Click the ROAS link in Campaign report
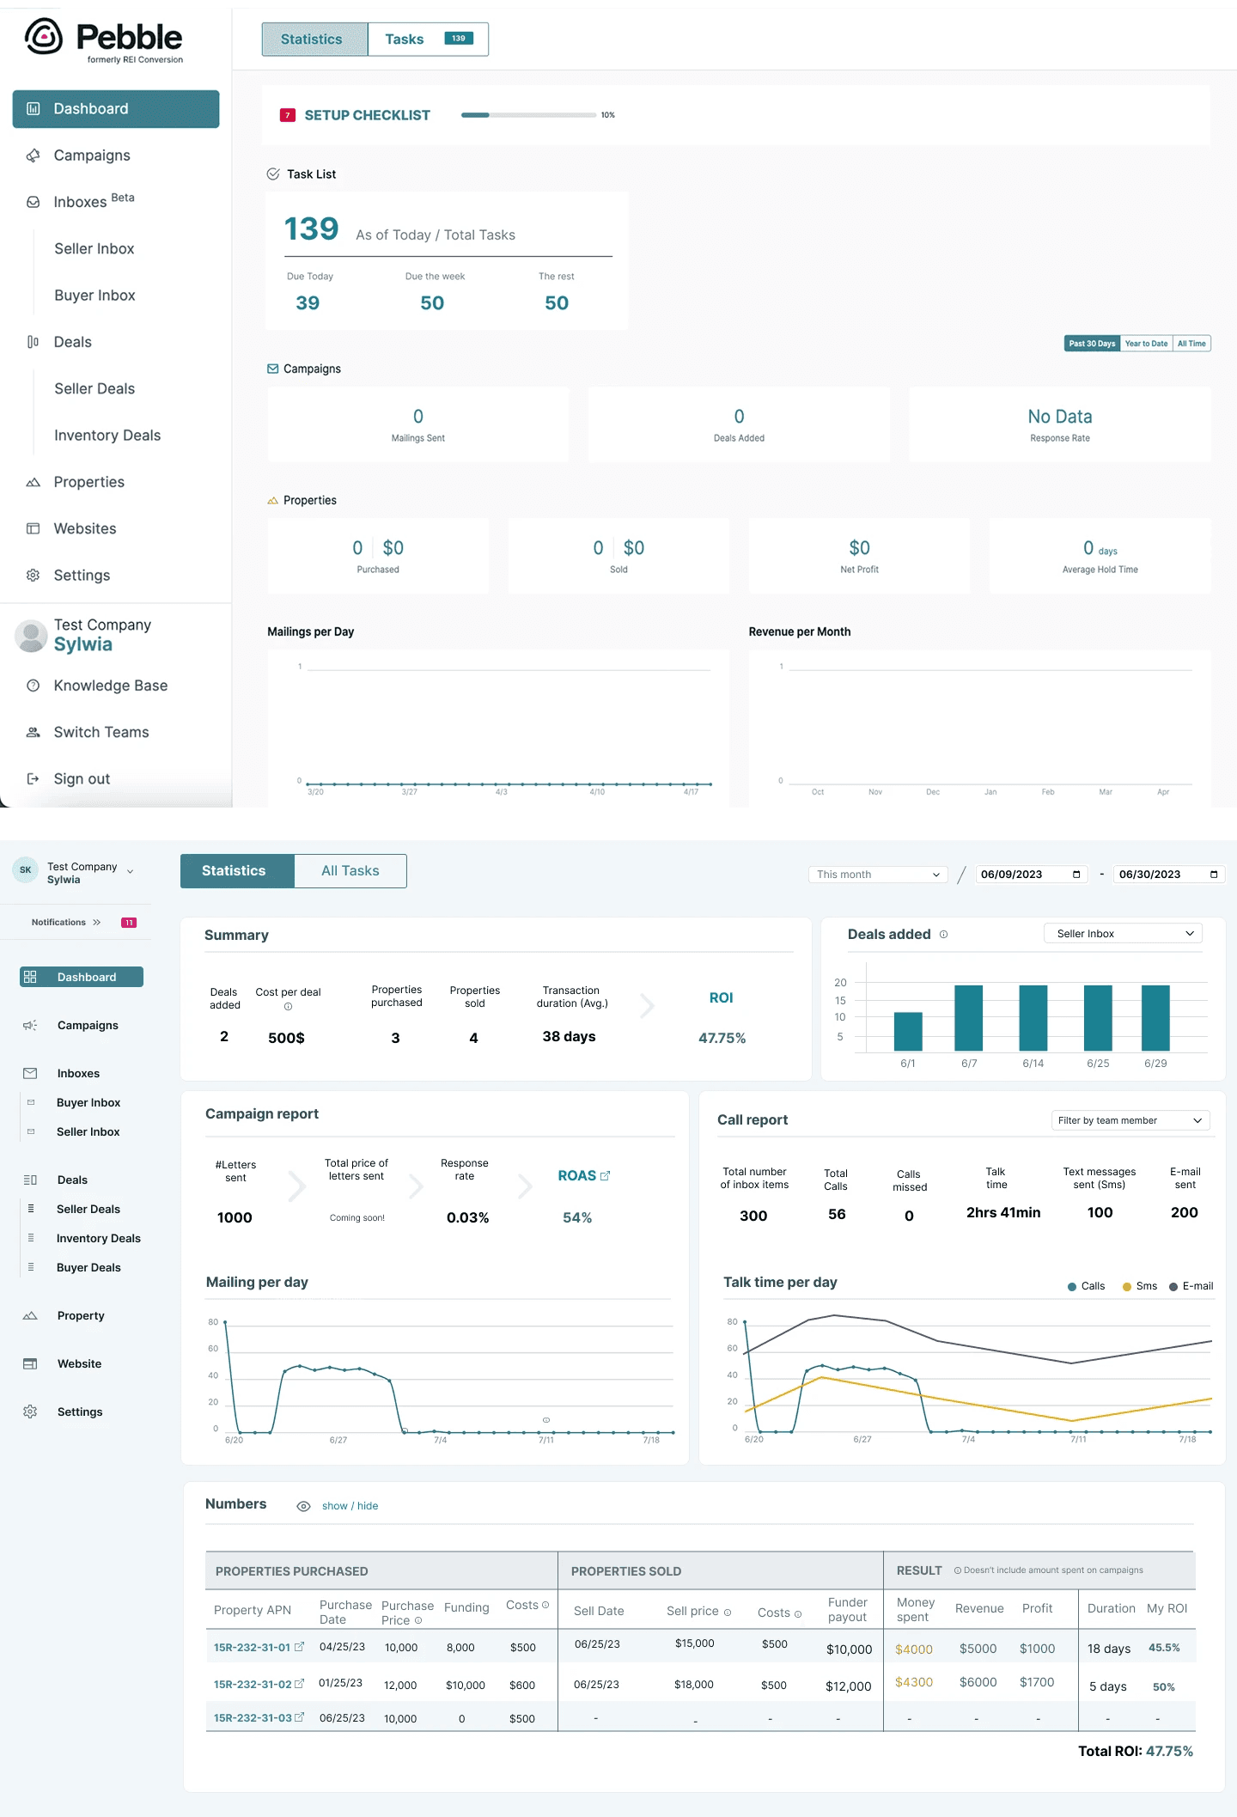This screenshot has height=1817, width=1237. (x=576, y=1175)
